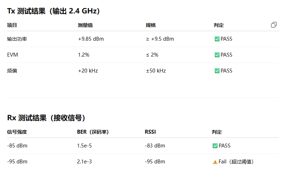Image resolution: width=287 pixels, height=174 pixels.
Task: Click the BER（误码率）column header
Action: click(x=93, y=132)
